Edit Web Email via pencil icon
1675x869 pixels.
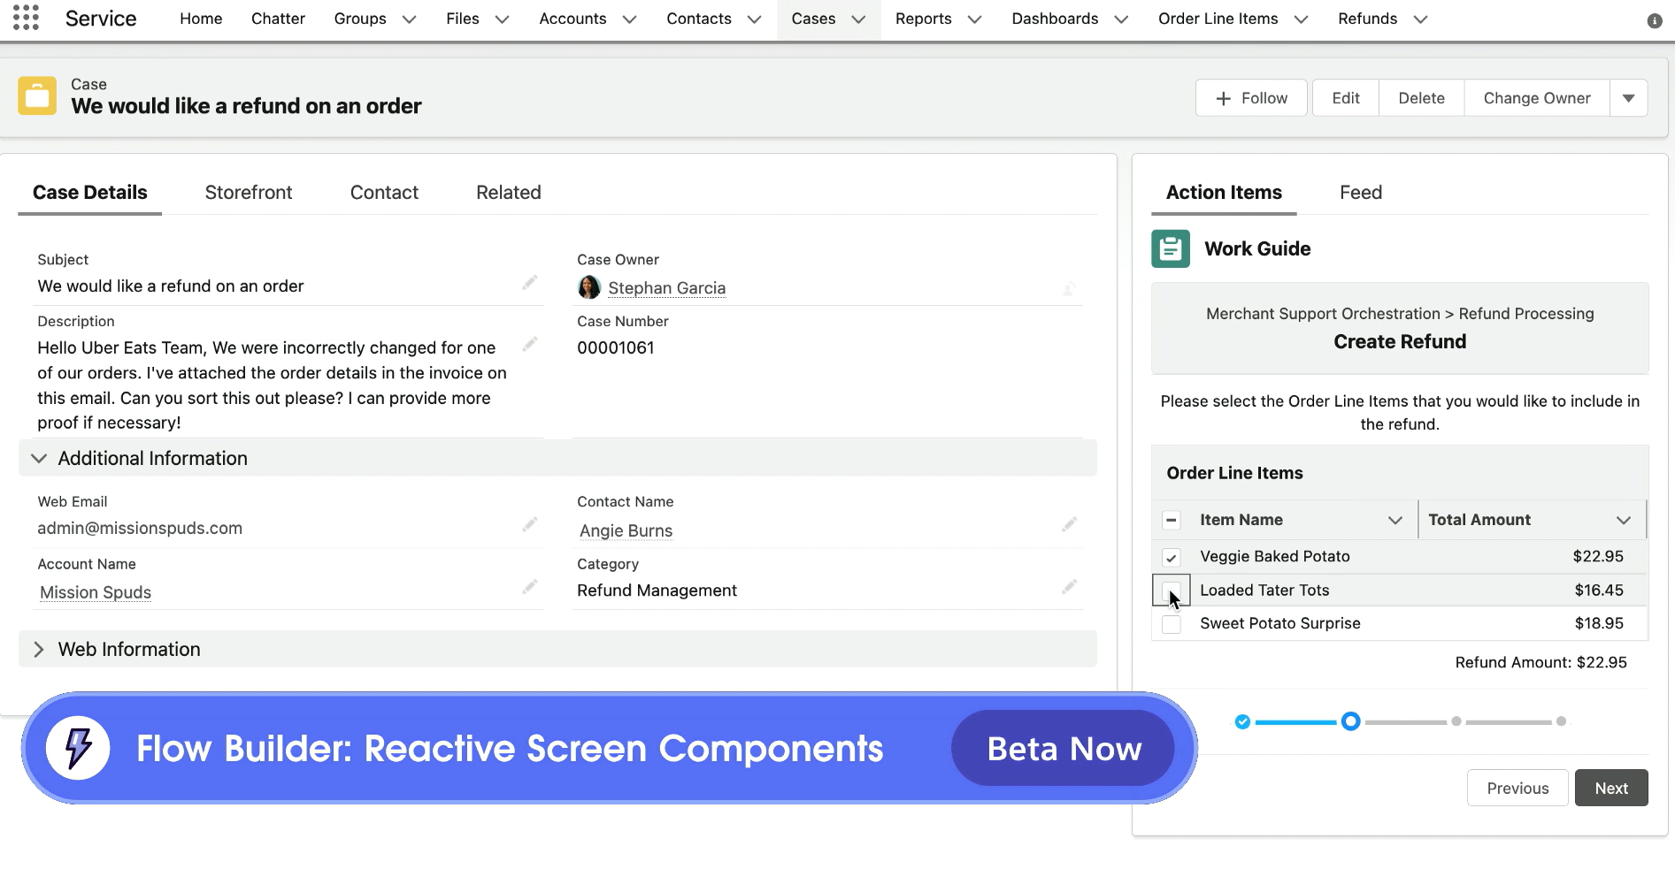coord(529,525)
